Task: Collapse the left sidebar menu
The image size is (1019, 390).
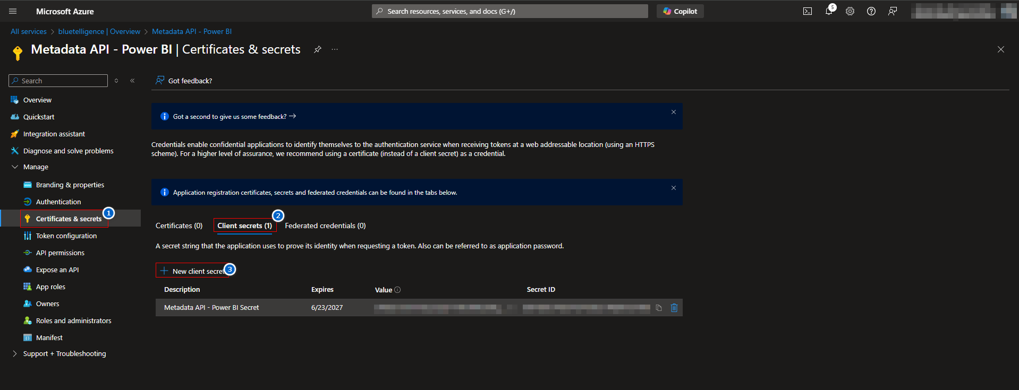Action: pos(132,81)
